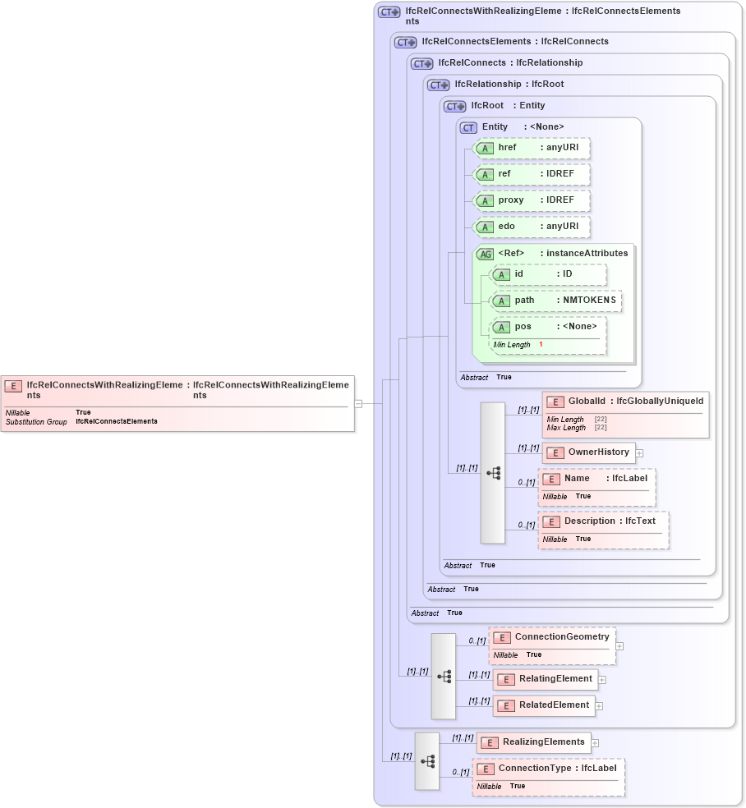This screenshot has width=746, height=808.
Task: Click the CT icon beside IfcRelConnects
Action: 420,62
